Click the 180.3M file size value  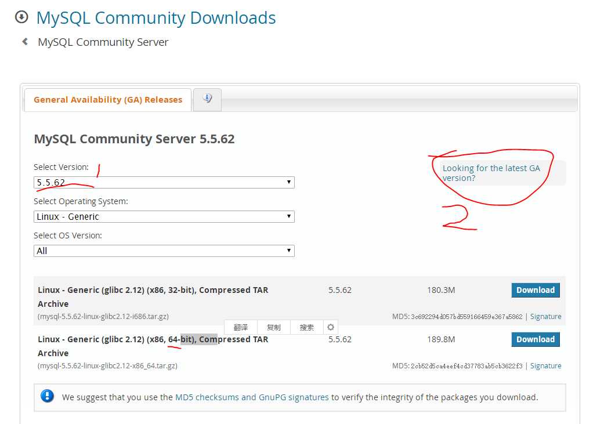441,290
